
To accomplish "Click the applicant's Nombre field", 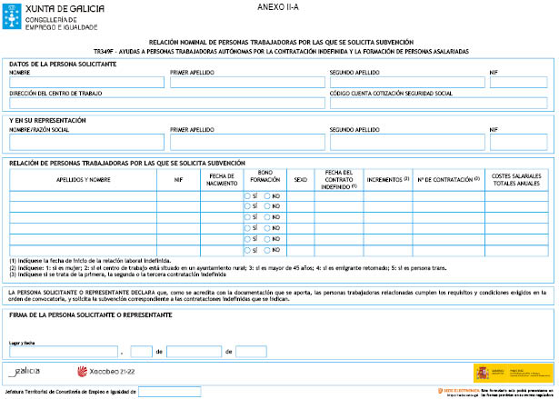I will click(x=86, y=83).
